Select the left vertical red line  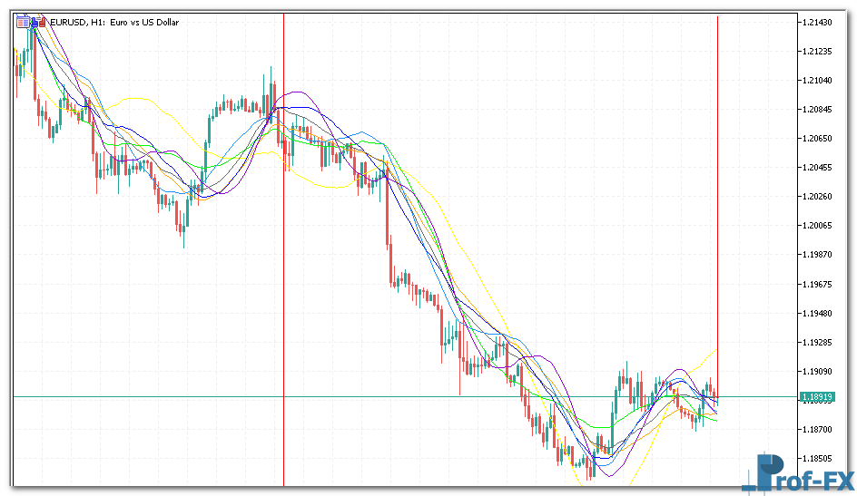[284, 272]
